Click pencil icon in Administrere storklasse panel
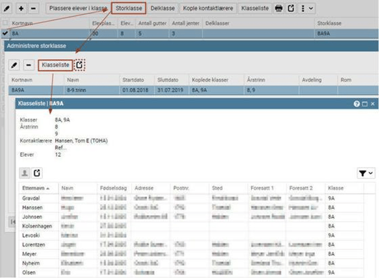Viewport: 379px width, 278px height. (x=14, y=65)
